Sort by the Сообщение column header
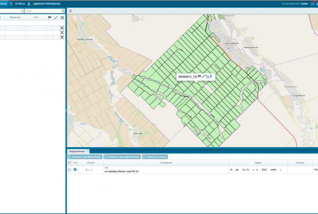Viewport: 318px width, 214px height. [x=166, y=163]
